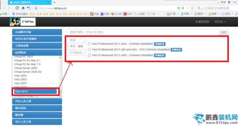Click the browser forward arrow

pos(9,8)
